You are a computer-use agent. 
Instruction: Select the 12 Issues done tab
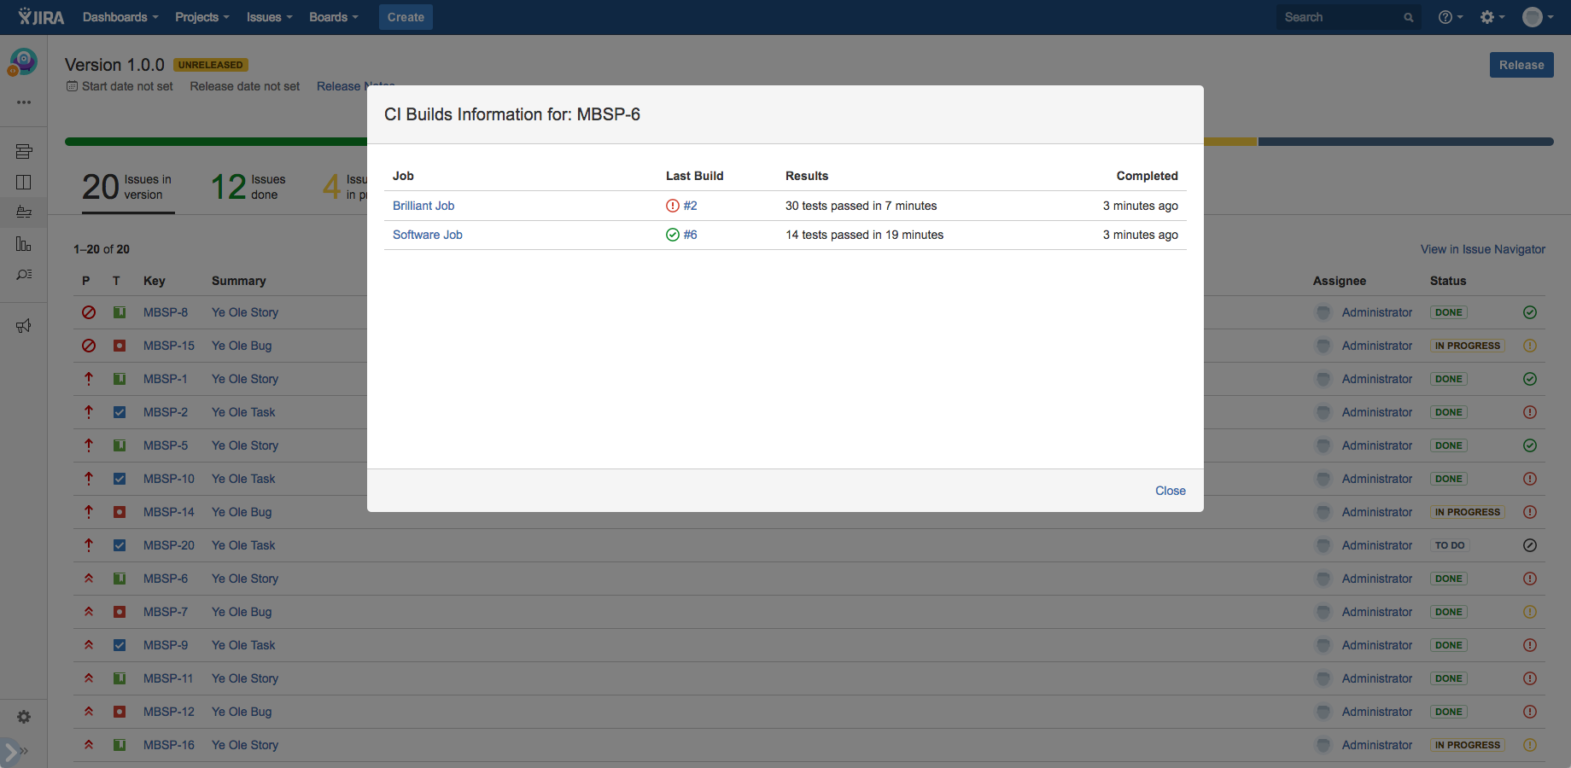(x=248, y=187)
